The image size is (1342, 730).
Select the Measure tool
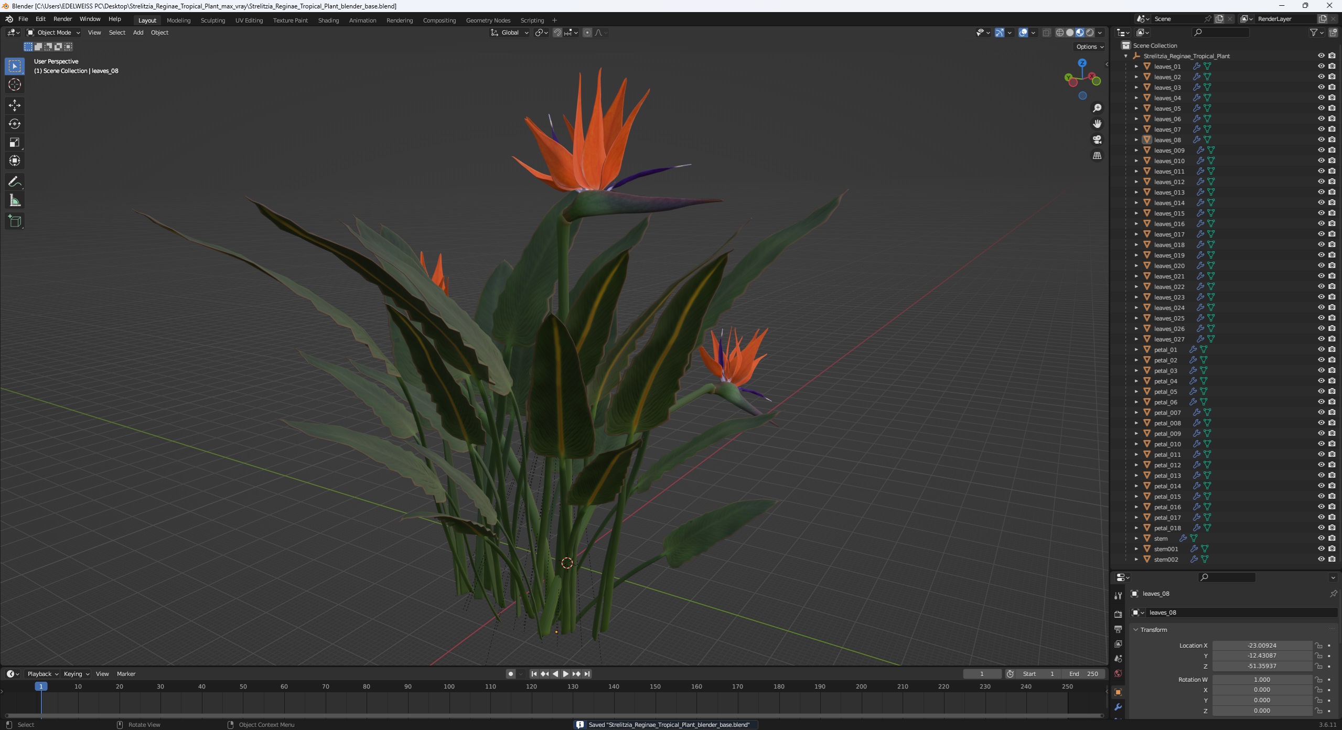[x=15, y=201]
